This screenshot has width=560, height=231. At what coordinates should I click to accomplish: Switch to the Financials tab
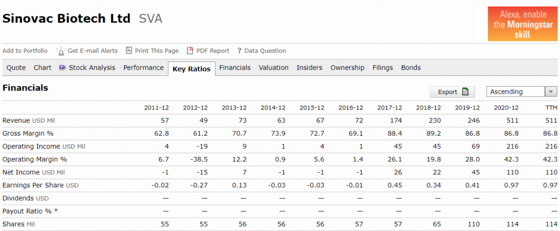pyautogui.click(x=235, y=68)
